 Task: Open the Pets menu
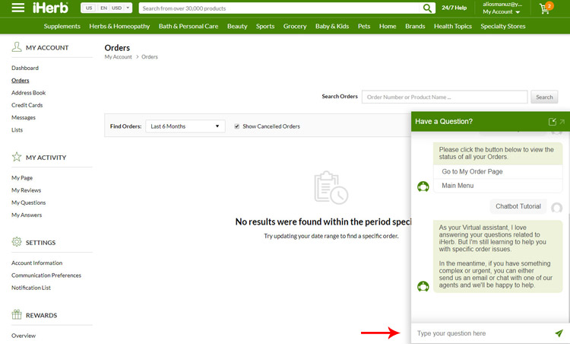coord(364,26)
